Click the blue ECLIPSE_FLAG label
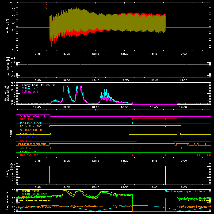The image size is (214, 214). point(29,137)
